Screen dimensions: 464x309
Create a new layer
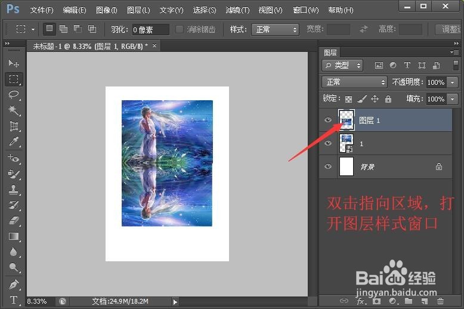tap(425, 301)
